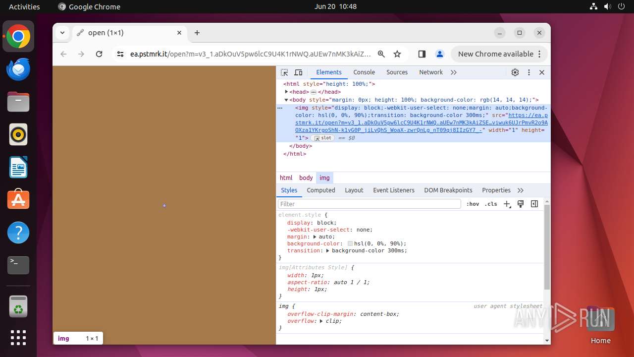Screen dimensions: 634x357
Task: Toggle the Chrome side panel
Action: coord(422,54)
